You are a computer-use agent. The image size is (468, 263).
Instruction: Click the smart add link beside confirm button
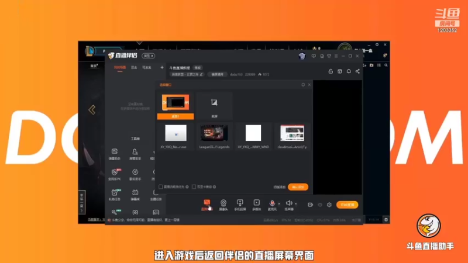click(x=280, y=187)
